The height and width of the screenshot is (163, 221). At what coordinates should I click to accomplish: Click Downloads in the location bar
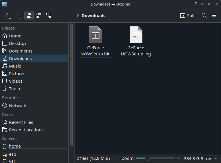pos(93,16)
